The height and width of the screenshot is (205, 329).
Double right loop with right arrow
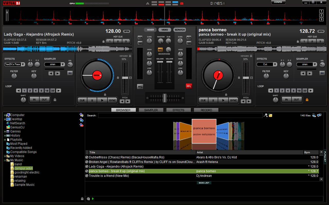[x=311, y=90]
